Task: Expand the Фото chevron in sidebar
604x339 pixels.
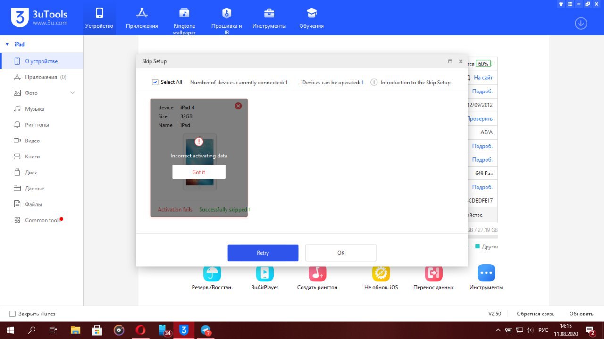Action: click(x=73, y=93)
